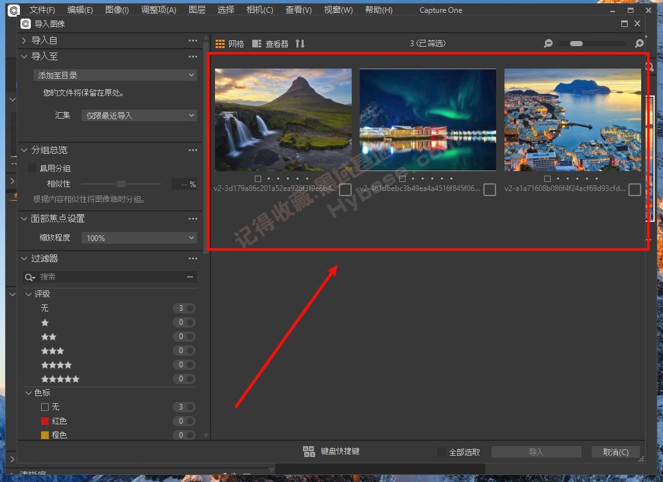Click the 红色 red color swatch
The height and width of the screenshot is (482, 663).
(x=45, y=421)
